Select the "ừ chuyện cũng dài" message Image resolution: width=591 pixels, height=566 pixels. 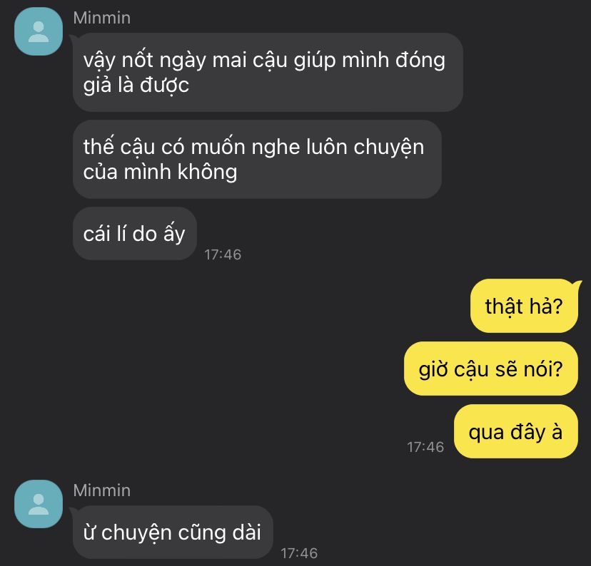[172, 532]
